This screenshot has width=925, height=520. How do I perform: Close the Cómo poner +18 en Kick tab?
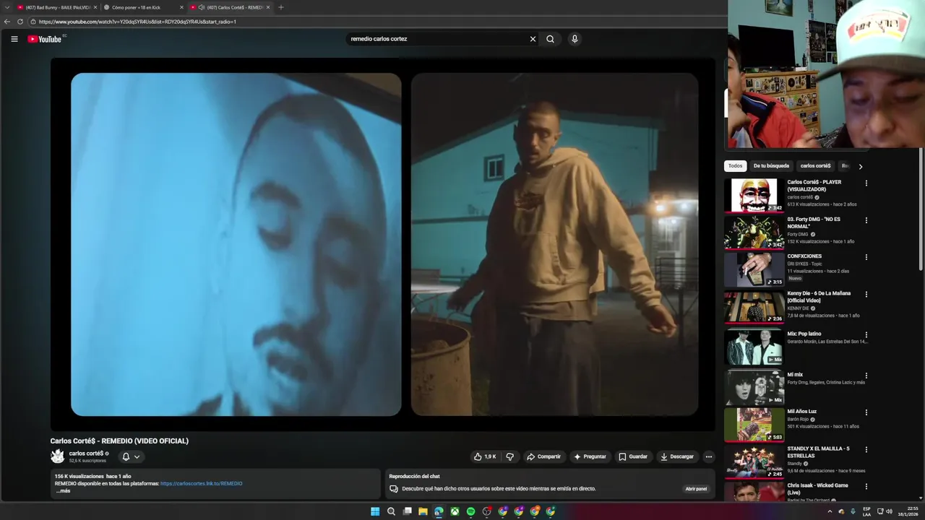[x=181, y=7]
